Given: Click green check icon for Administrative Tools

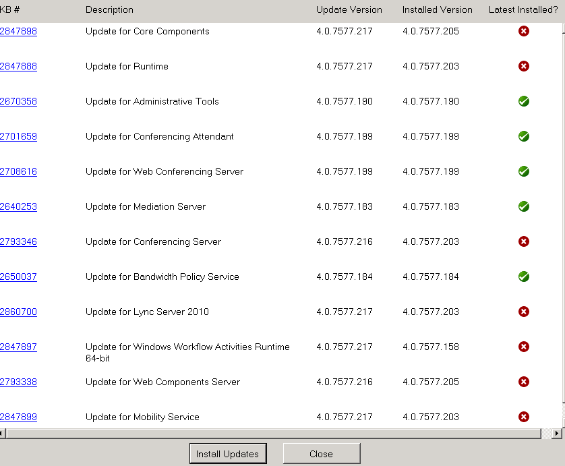Looking at the screenshot, I should (524, 101).
